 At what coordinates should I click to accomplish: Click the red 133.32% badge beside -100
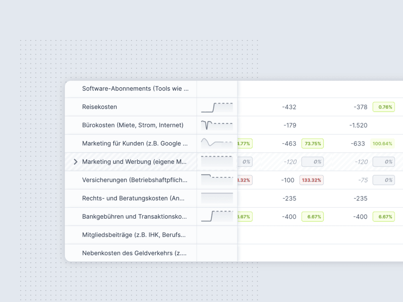point(312,180)
